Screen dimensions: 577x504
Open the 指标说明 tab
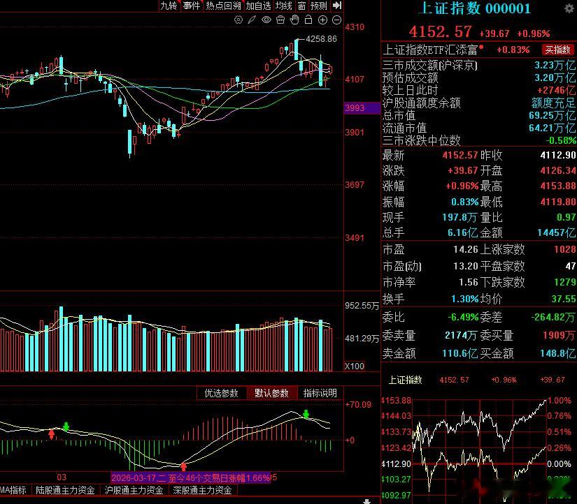(320, 393)
